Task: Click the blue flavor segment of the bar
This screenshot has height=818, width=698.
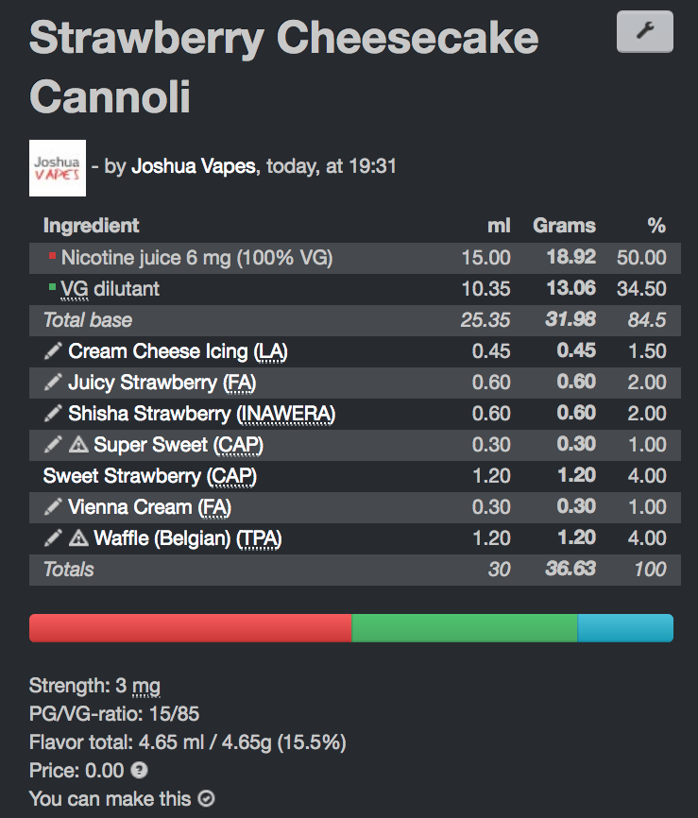Action: [x=624, y=628]
